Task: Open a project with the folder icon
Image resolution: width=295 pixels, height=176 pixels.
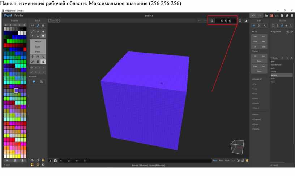Action: (266, 15)
